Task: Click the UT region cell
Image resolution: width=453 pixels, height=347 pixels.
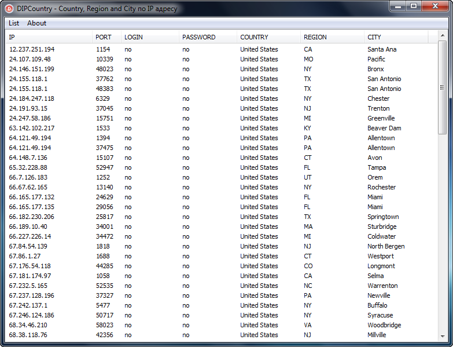Action: [307, 177]
